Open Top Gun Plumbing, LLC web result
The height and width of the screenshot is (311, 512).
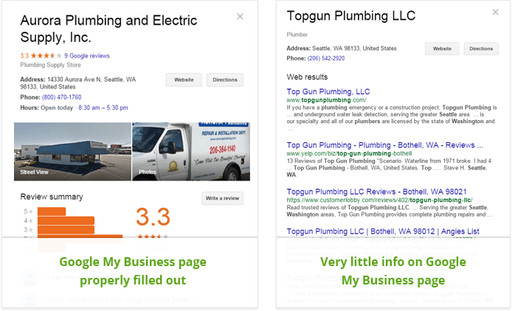click(328, 91)
